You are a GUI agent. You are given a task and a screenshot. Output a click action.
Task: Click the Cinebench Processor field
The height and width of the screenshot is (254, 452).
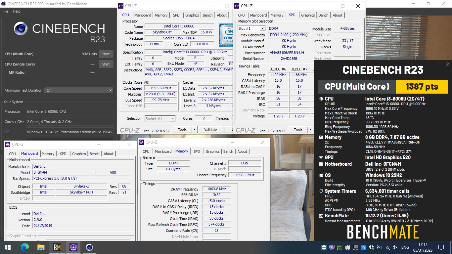pos(69,111)
